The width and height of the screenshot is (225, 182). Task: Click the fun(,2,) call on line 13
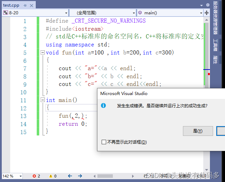click(73, 116)
